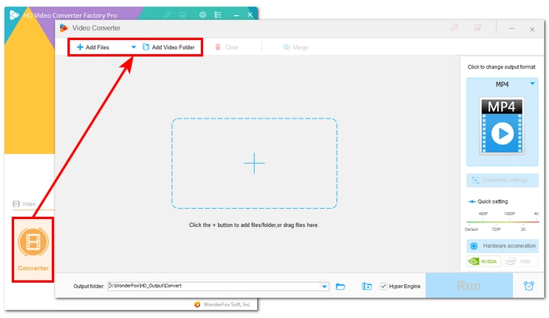Click the settings gear in HD Video Converter window
The height and width of the screenshot is (318, 549).
click(202, 15)
